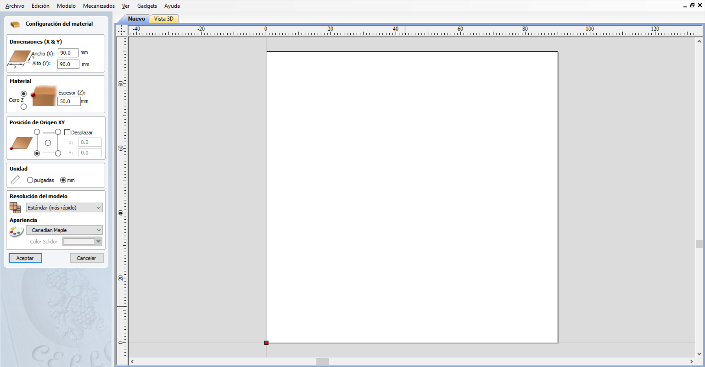Click the horizontal scrollbar thumb
Image resolution: width=705 pixels, height=367 pixels.
pyautogui.click(x=322, y=362)
